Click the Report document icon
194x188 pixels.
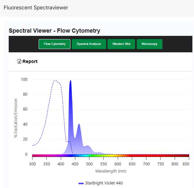click(19, 61)
